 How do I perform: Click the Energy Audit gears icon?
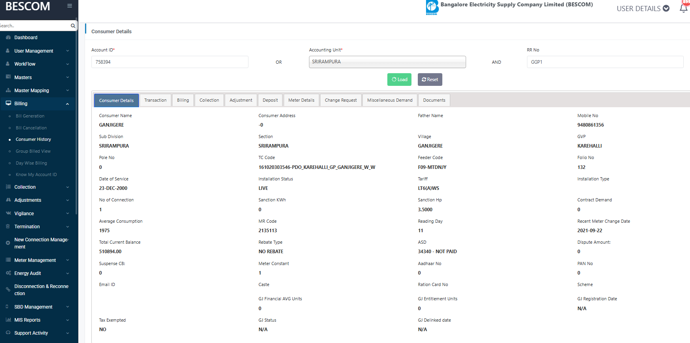(8, 273)
